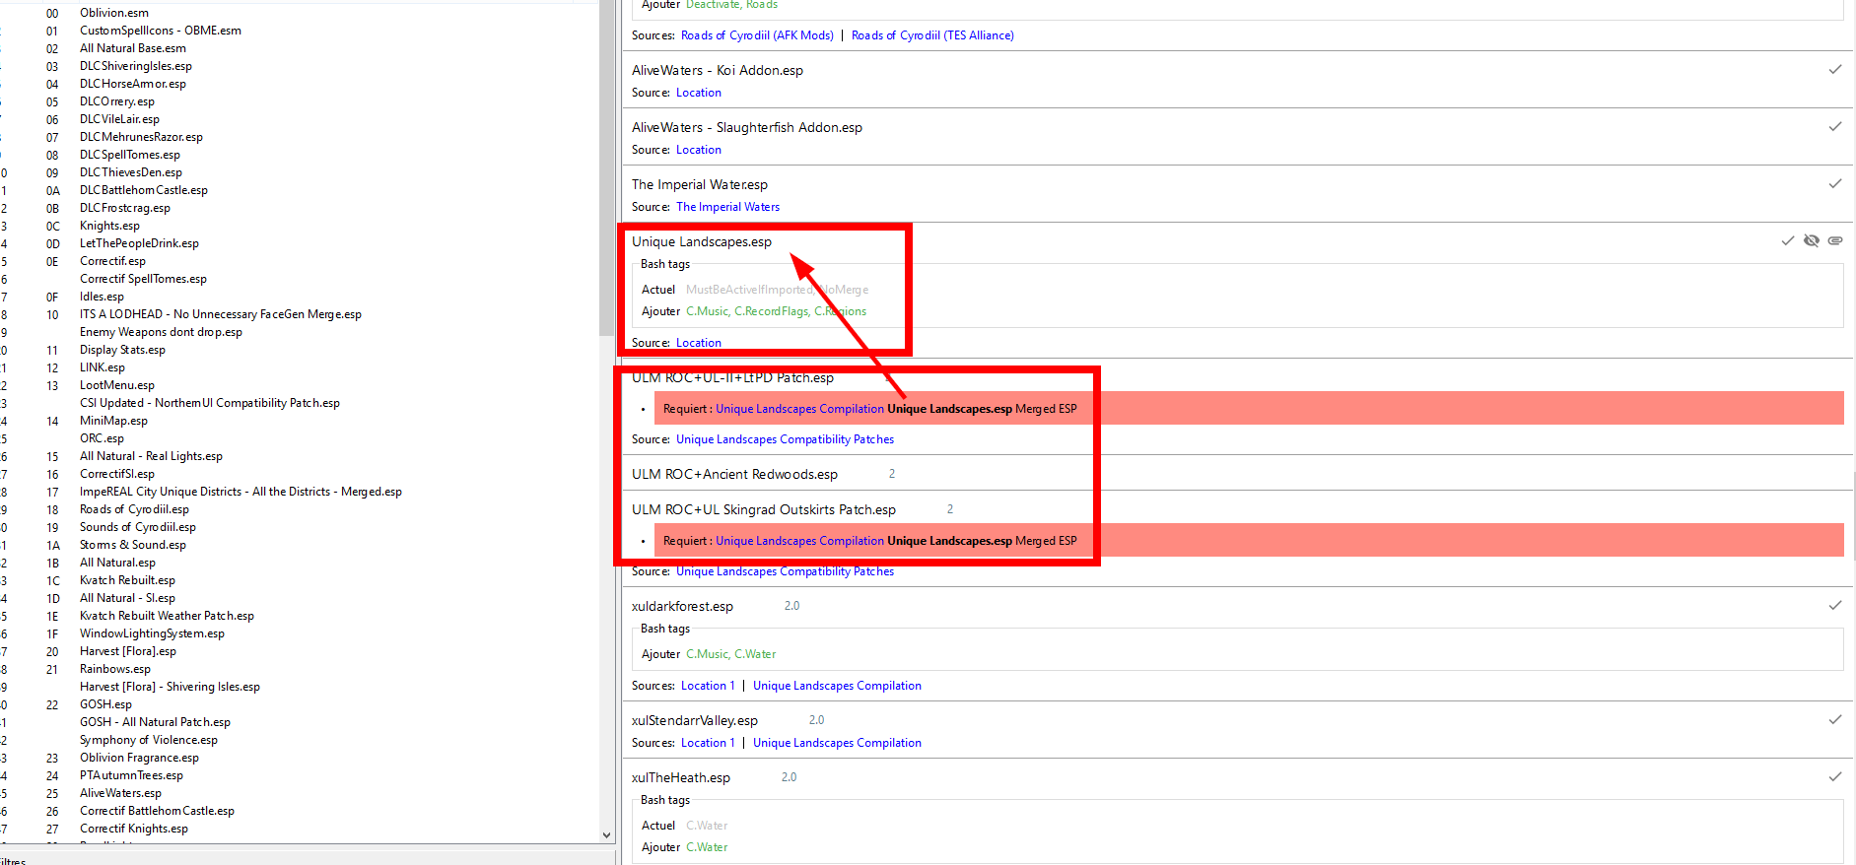Select DLCHorseArmor.esp in the plugin list
Image resolution: width=1856 pixels, height=865 pixels.
coord(133,84)
